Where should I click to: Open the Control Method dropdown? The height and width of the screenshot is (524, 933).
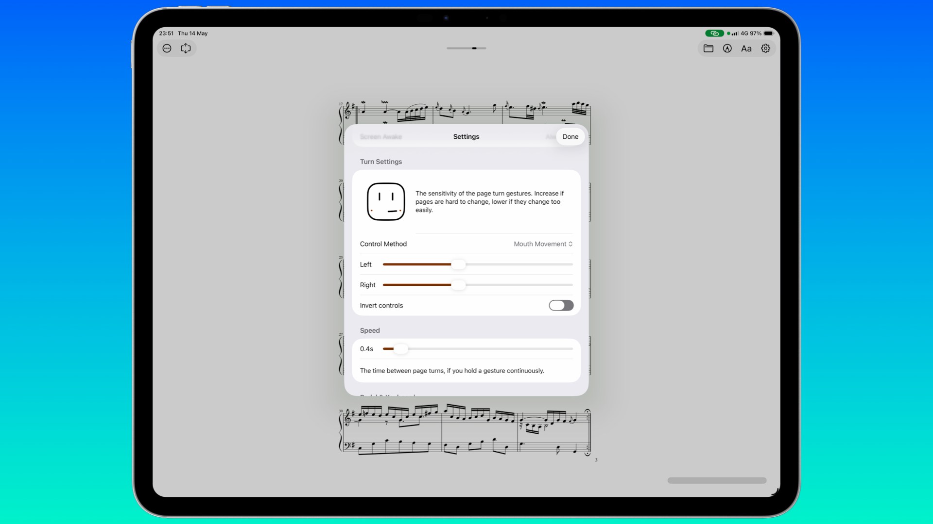pyautogui.click(x=466, y=244)
